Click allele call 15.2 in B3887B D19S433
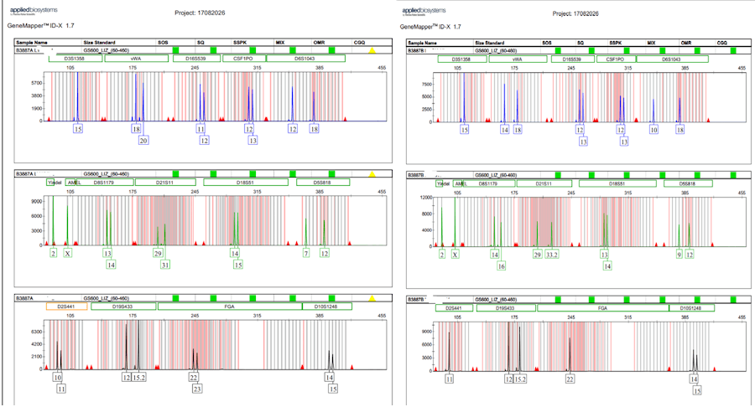Screen dimensions: 755x407 pyautogui.click(x=520, y=379)
